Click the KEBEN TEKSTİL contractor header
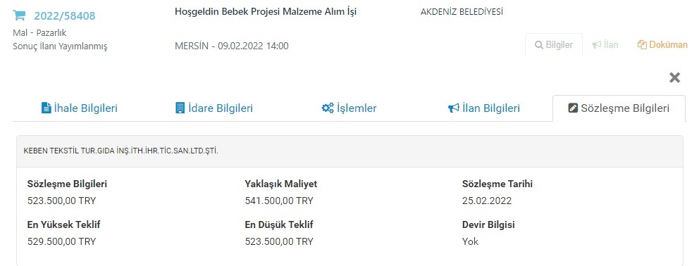This screenshot has height=266, width=699. (120, 151)
